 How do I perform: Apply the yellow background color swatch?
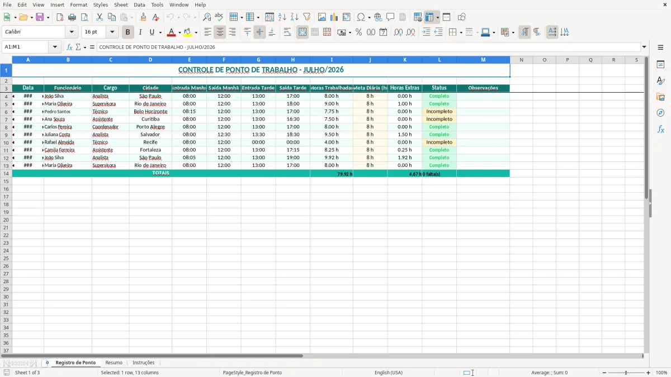(x=188, y=32)
